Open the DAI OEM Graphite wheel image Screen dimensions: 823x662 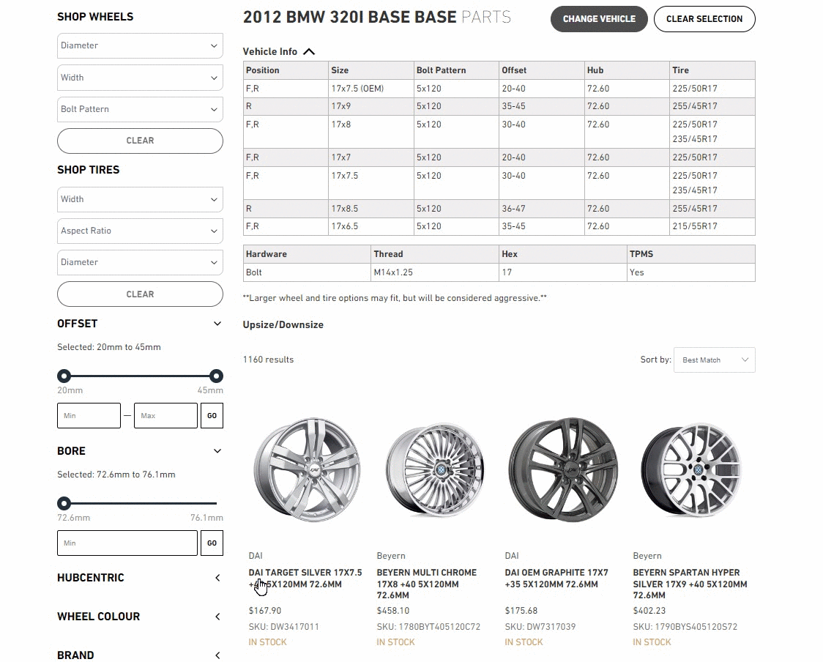coord(564,469)
